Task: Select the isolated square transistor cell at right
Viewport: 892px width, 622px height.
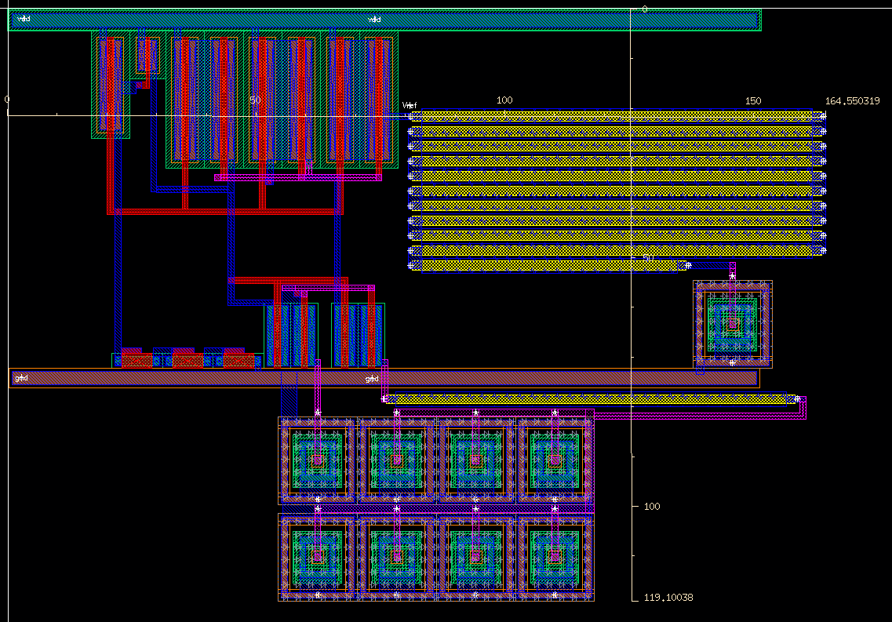Action: pos(733,323)
